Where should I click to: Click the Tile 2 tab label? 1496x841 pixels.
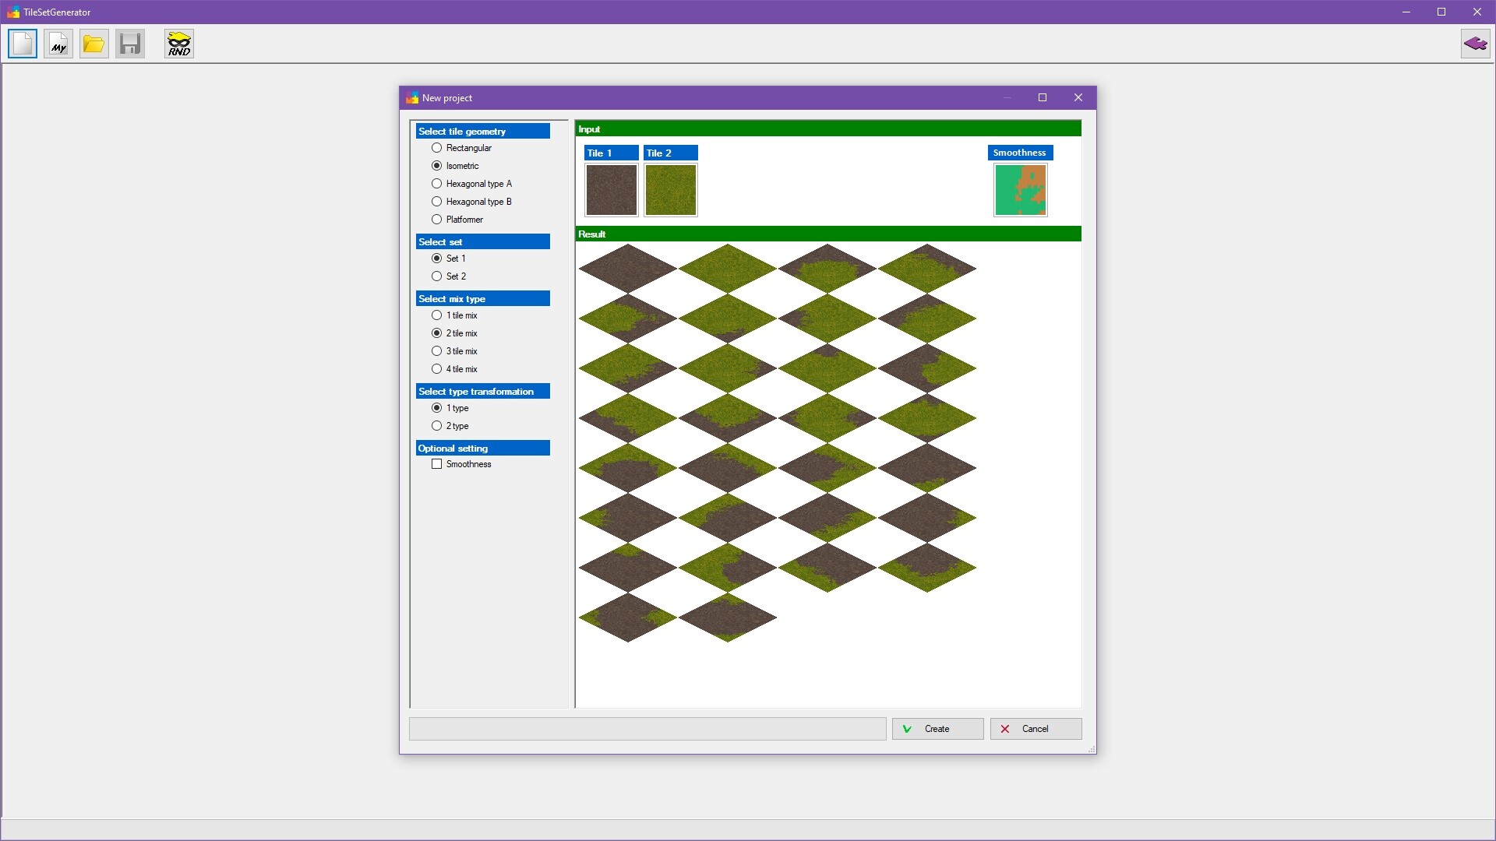click(x=670, y=153)
